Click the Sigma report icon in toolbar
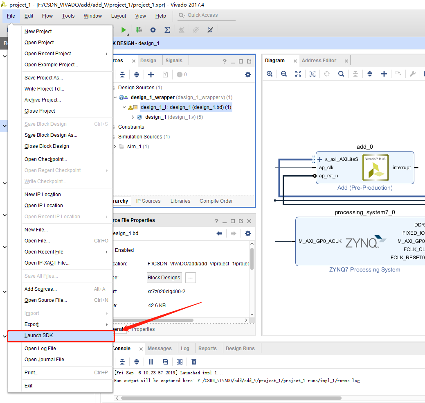 click(167, 30)
